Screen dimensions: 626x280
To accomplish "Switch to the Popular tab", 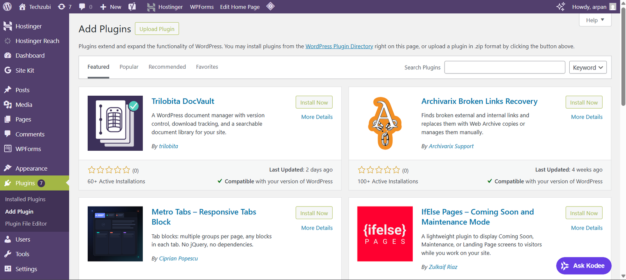I will [129, 67].
